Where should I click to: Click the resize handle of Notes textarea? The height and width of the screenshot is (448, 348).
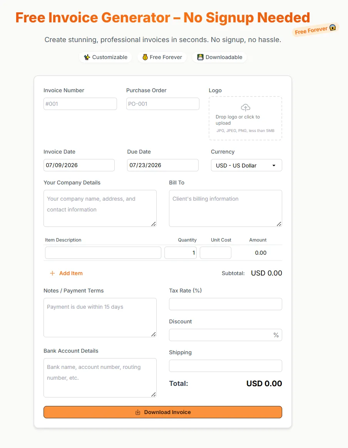[x=154, y=334]
